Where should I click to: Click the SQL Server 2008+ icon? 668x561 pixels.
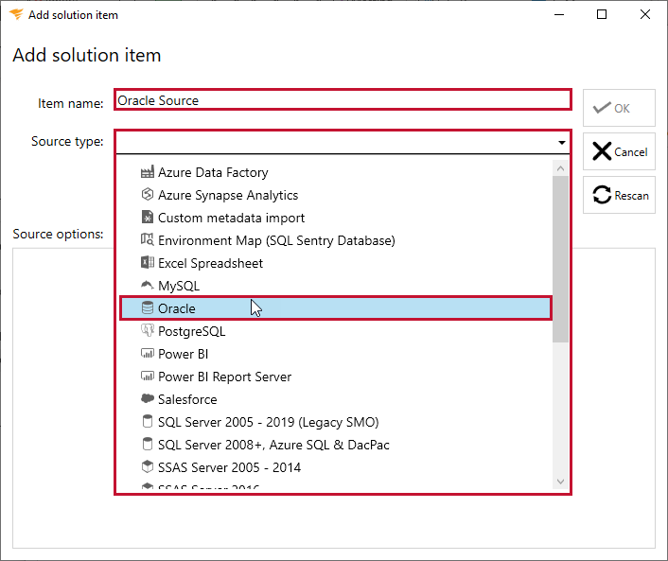147,444
